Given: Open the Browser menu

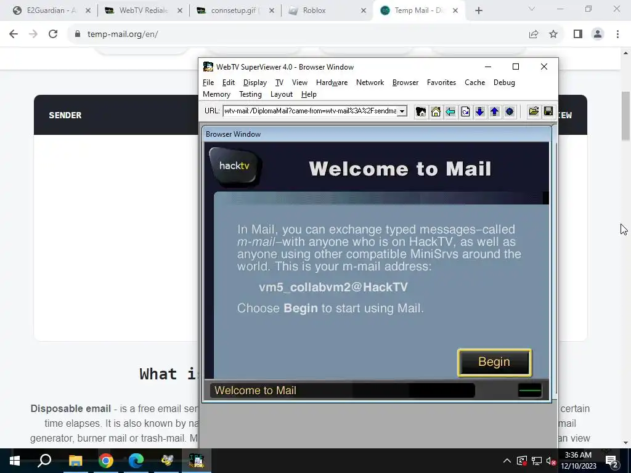Looking at the screenshot, I should (x=405, y=83).
